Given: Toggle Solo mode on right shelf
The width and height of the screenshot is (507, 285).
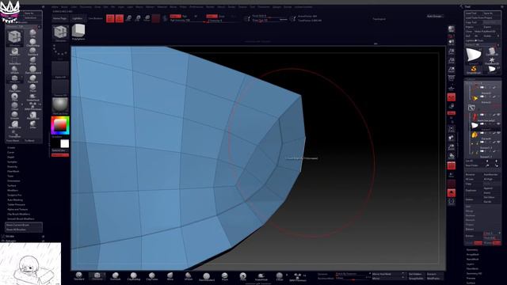Looking at the screenshot, I should click(x=451, y=193).
